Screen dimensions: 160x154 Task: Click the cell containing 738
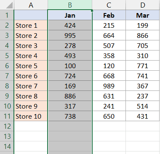coord(70,116)
